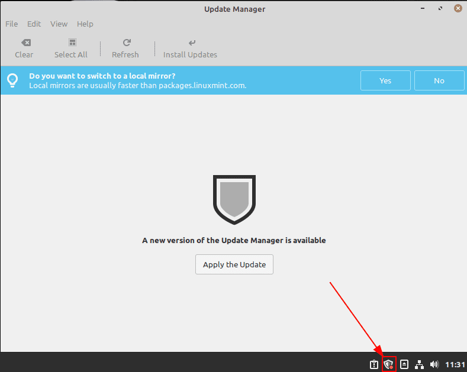The width and height of the screenshot is (467, 372).
Task: Open the clipboard warning tray icon
Action: [374, 364]
